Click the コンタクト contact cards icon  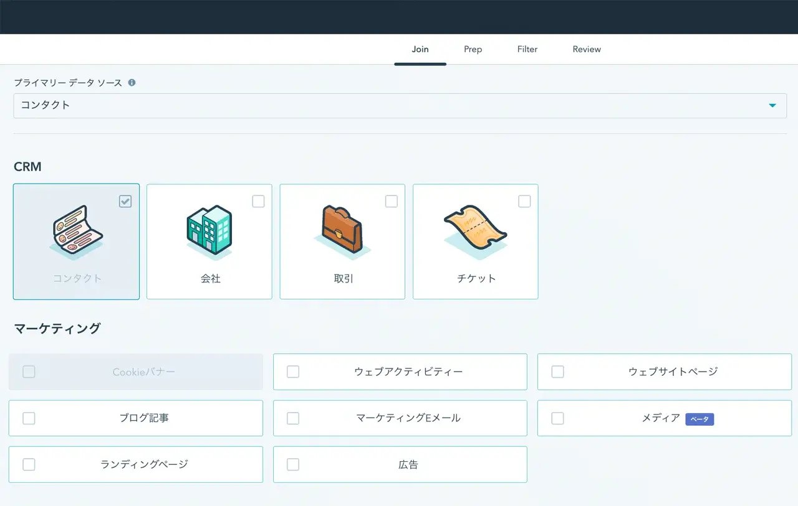click(x=76, y=233)
